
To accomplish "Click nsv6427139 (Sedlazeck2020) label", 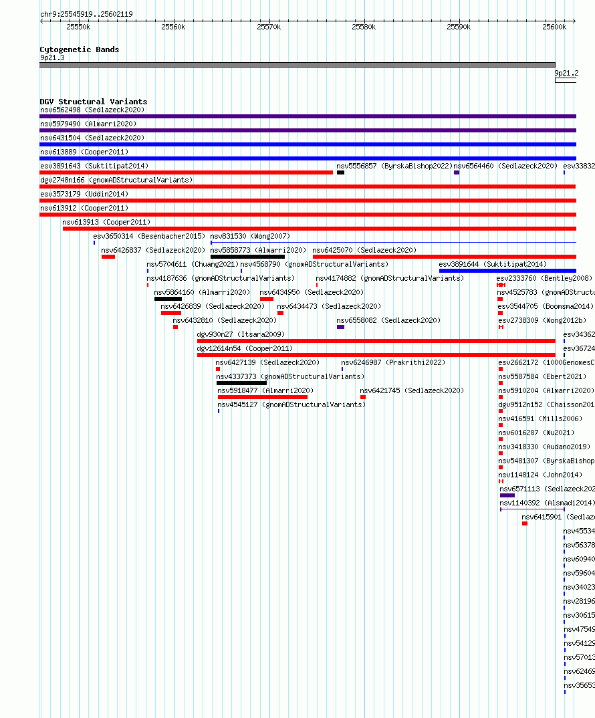I will click(x=267, y=362).
